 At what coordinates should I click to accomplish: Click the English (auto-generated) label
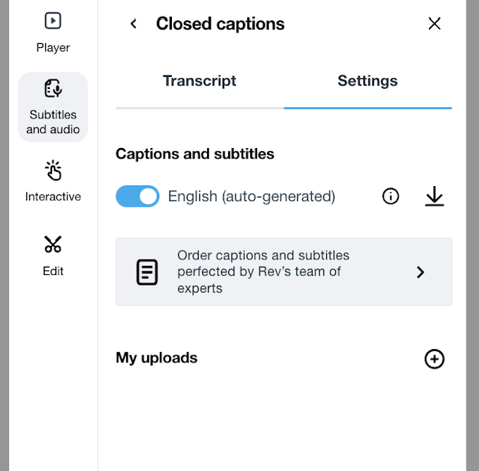coord(251,197)
